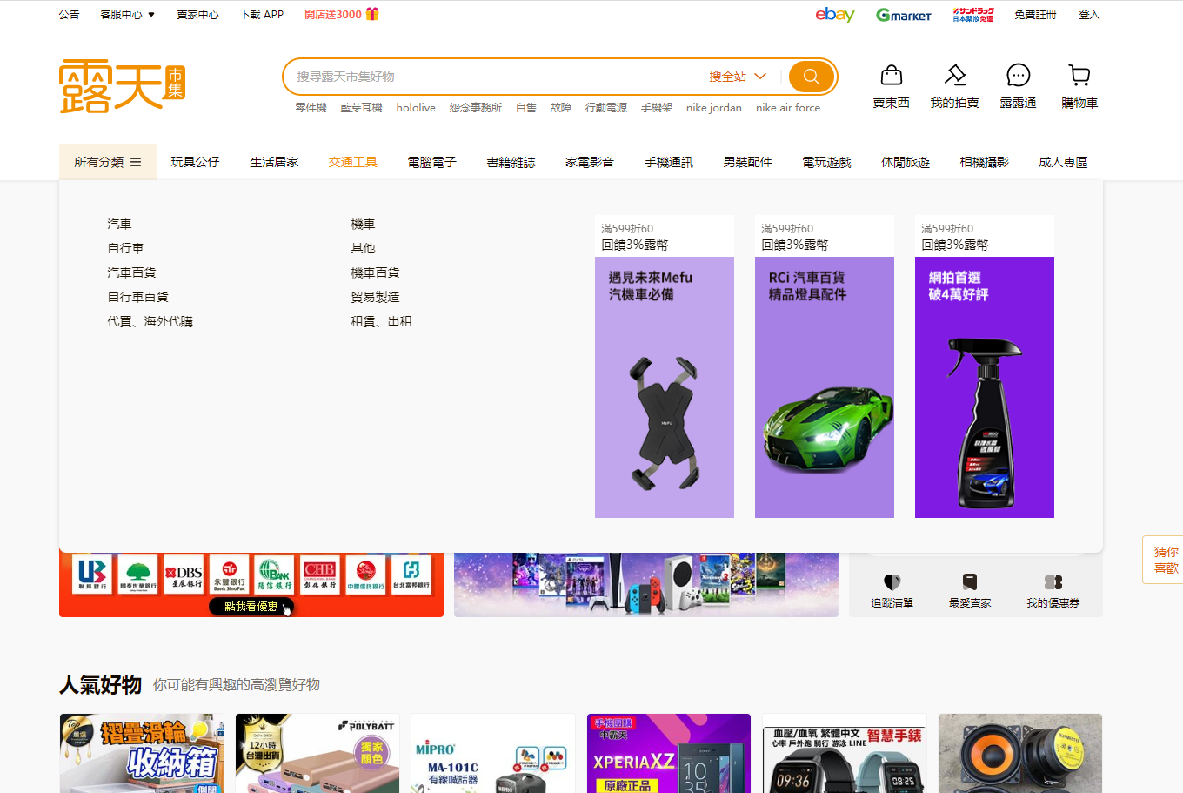This screenshot has width=1183, height=793.
Task: Choose 汽車百貨 from the submenu
Action: click(x=131, y=272)
